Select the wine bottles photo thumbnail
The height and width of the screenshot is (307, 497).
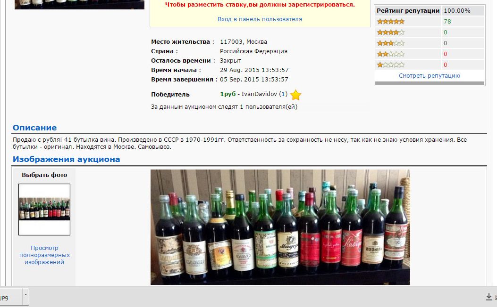tap(44, 210)
